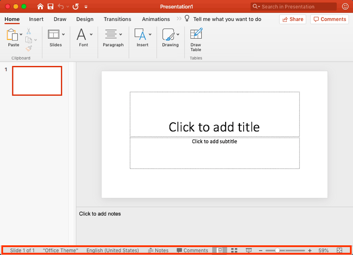Switch to Normal view in status bar
This screenshot has width=353, height=255.
pos(220,250)
